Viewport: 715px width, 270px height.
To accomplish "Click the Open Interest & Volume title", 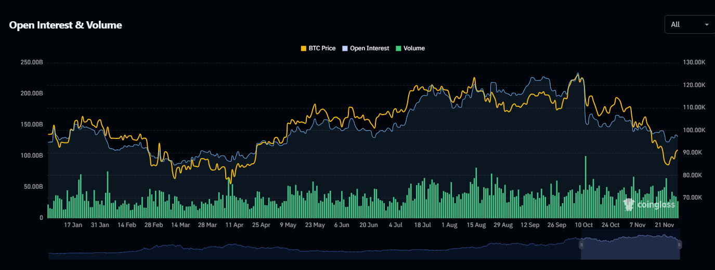I will [66, 25].
